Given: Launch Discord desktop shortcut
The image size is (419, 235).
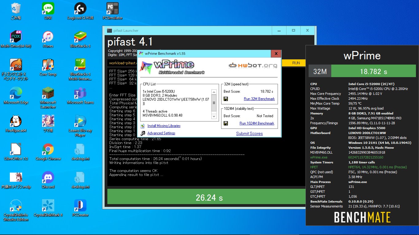Looking at the screenshot, I should [48, 180].
